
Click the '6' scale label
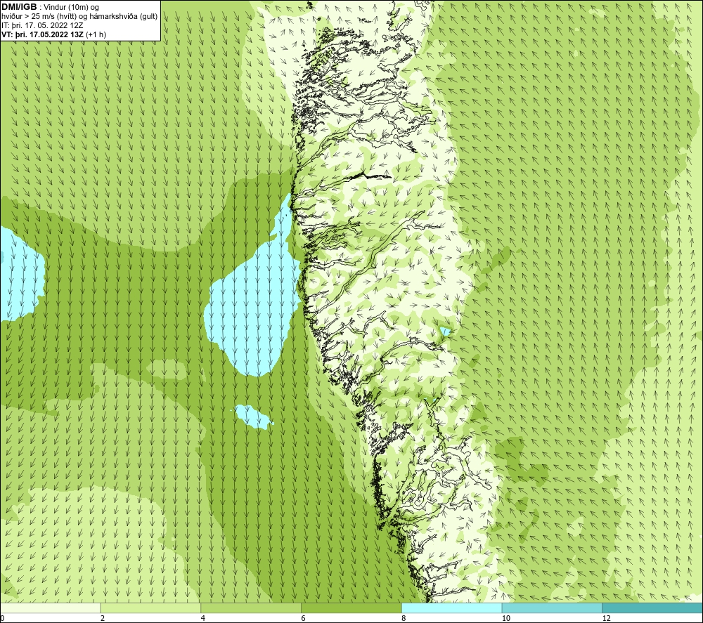pyautogui.click(x=304, y=618)
